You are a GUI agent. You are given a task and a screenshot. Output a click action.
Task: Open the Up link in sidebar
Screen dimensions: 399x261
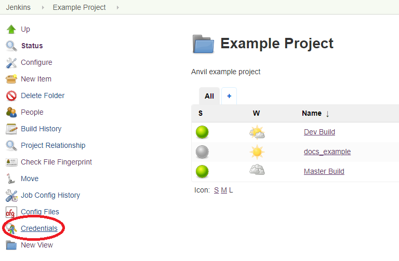(x=25, y=29)
